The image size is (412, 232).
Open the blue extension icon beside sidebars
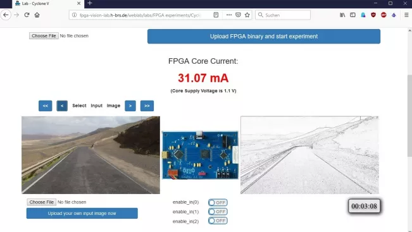tap(363, 15)
